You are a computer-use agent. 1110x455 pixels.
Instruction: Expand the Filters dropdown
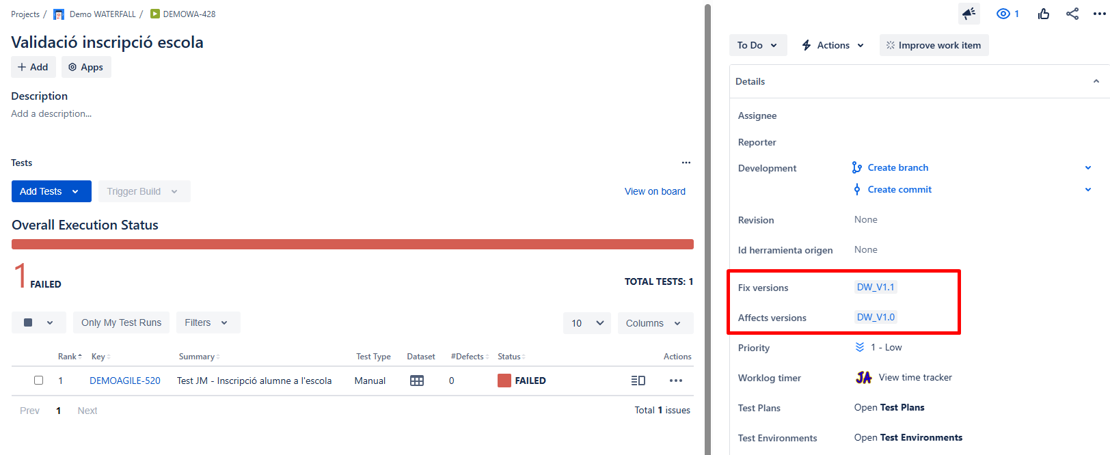208,322
